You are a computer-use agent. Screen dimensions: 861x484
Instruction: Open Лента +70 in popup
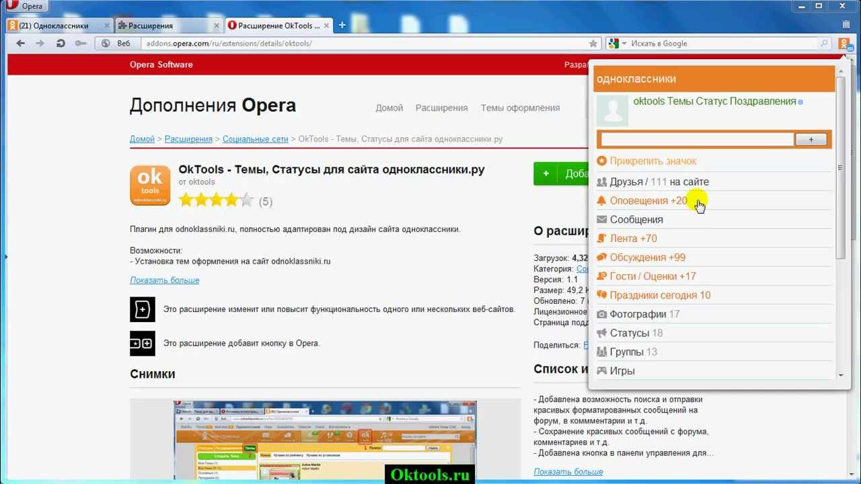pos(633,239)
